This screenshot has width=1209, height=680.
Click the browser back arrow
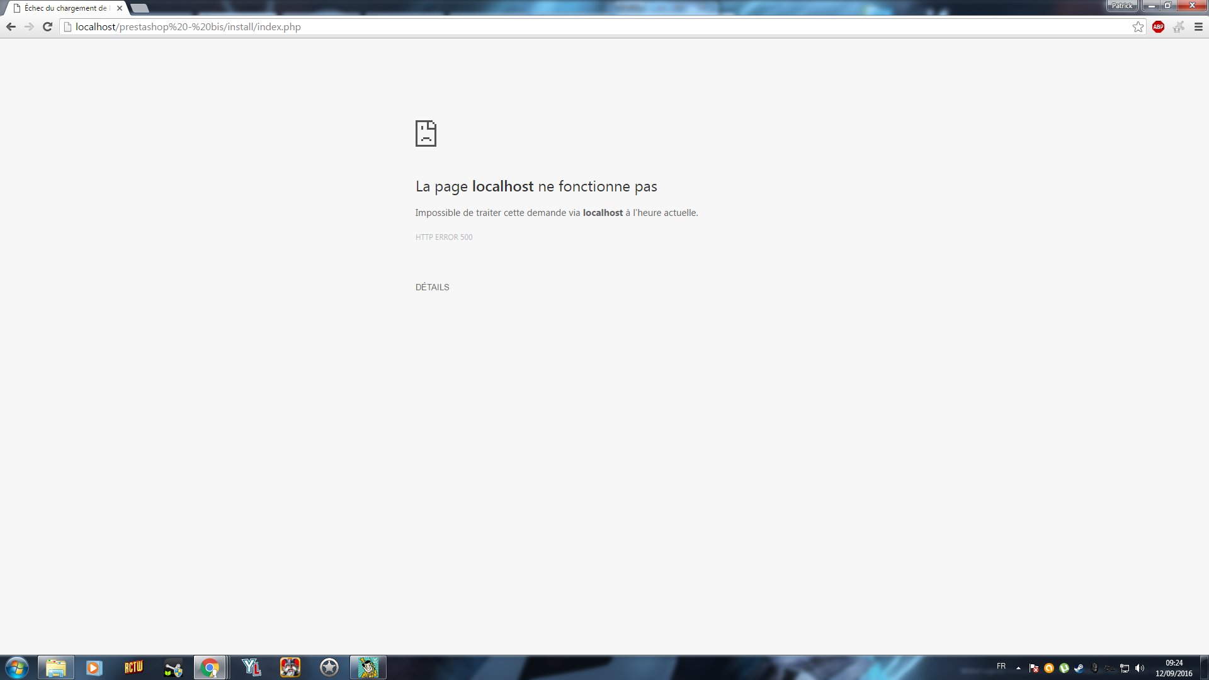(11, 26)
